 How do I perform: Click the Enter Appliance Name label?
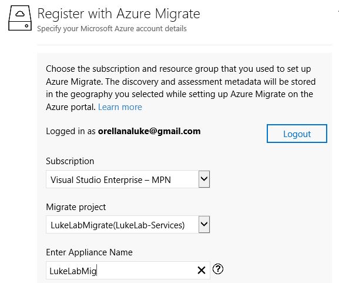tap(89, 252)
